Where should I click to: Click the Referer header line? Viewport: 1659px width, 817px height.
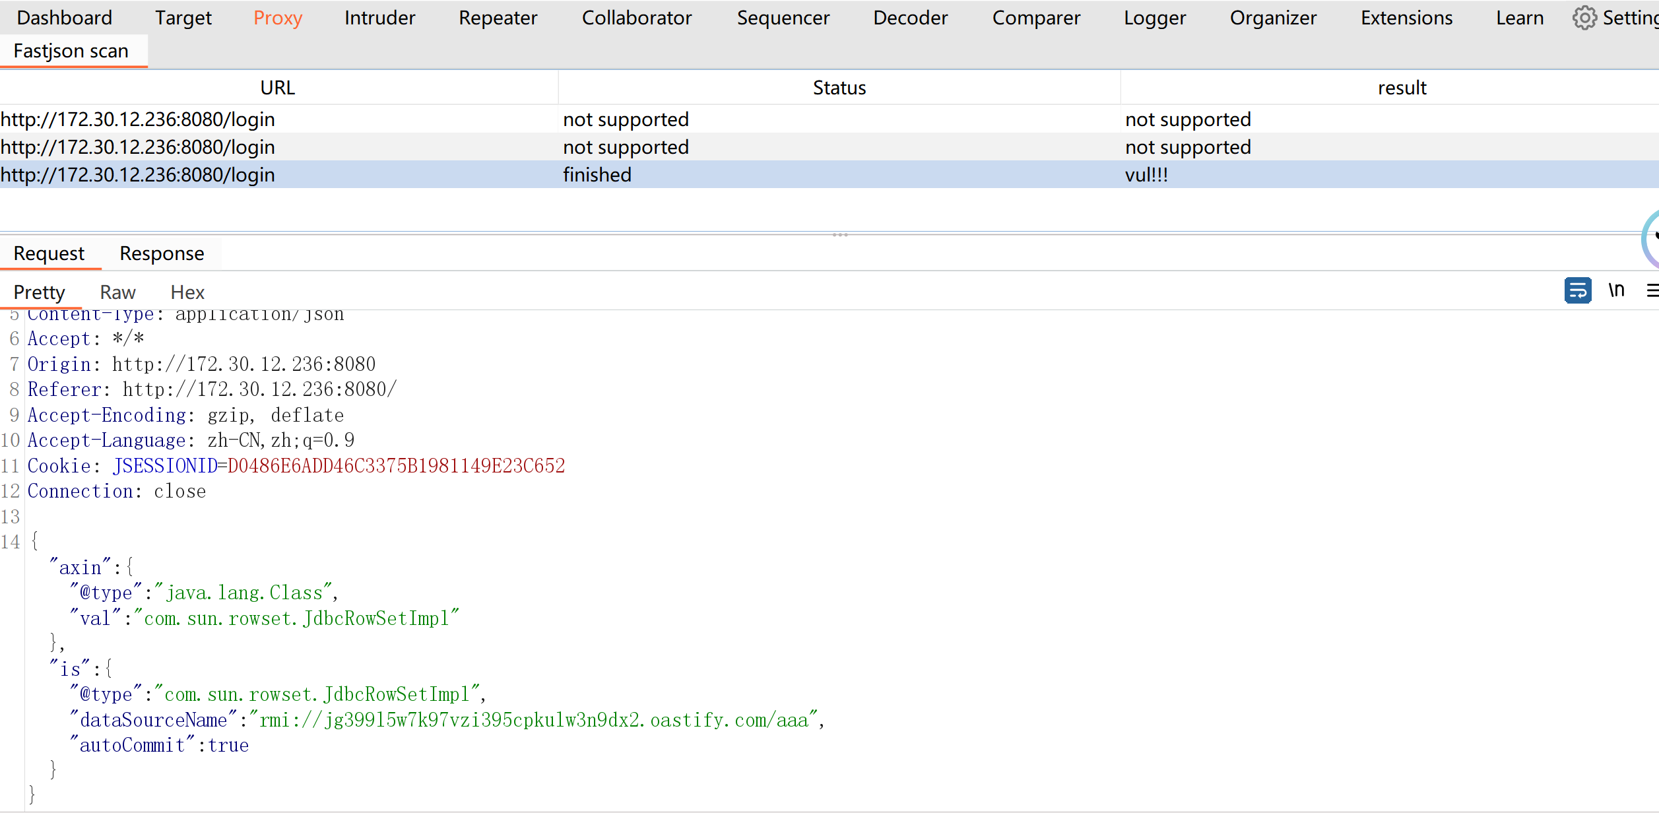click(212, 389)
